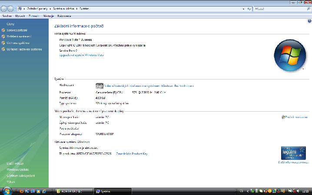Launch Firefox from Quick Launch
312x195 pixels.
tap(21, 191)
